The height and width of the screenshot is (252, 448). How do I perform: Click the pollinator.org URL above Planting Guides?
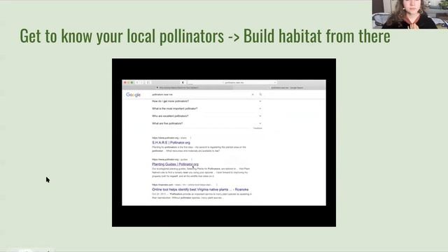tap(169, 160)
